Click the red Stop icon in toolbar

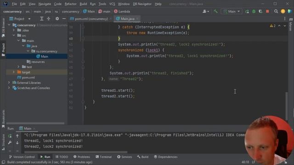click(x=267, y=11)
